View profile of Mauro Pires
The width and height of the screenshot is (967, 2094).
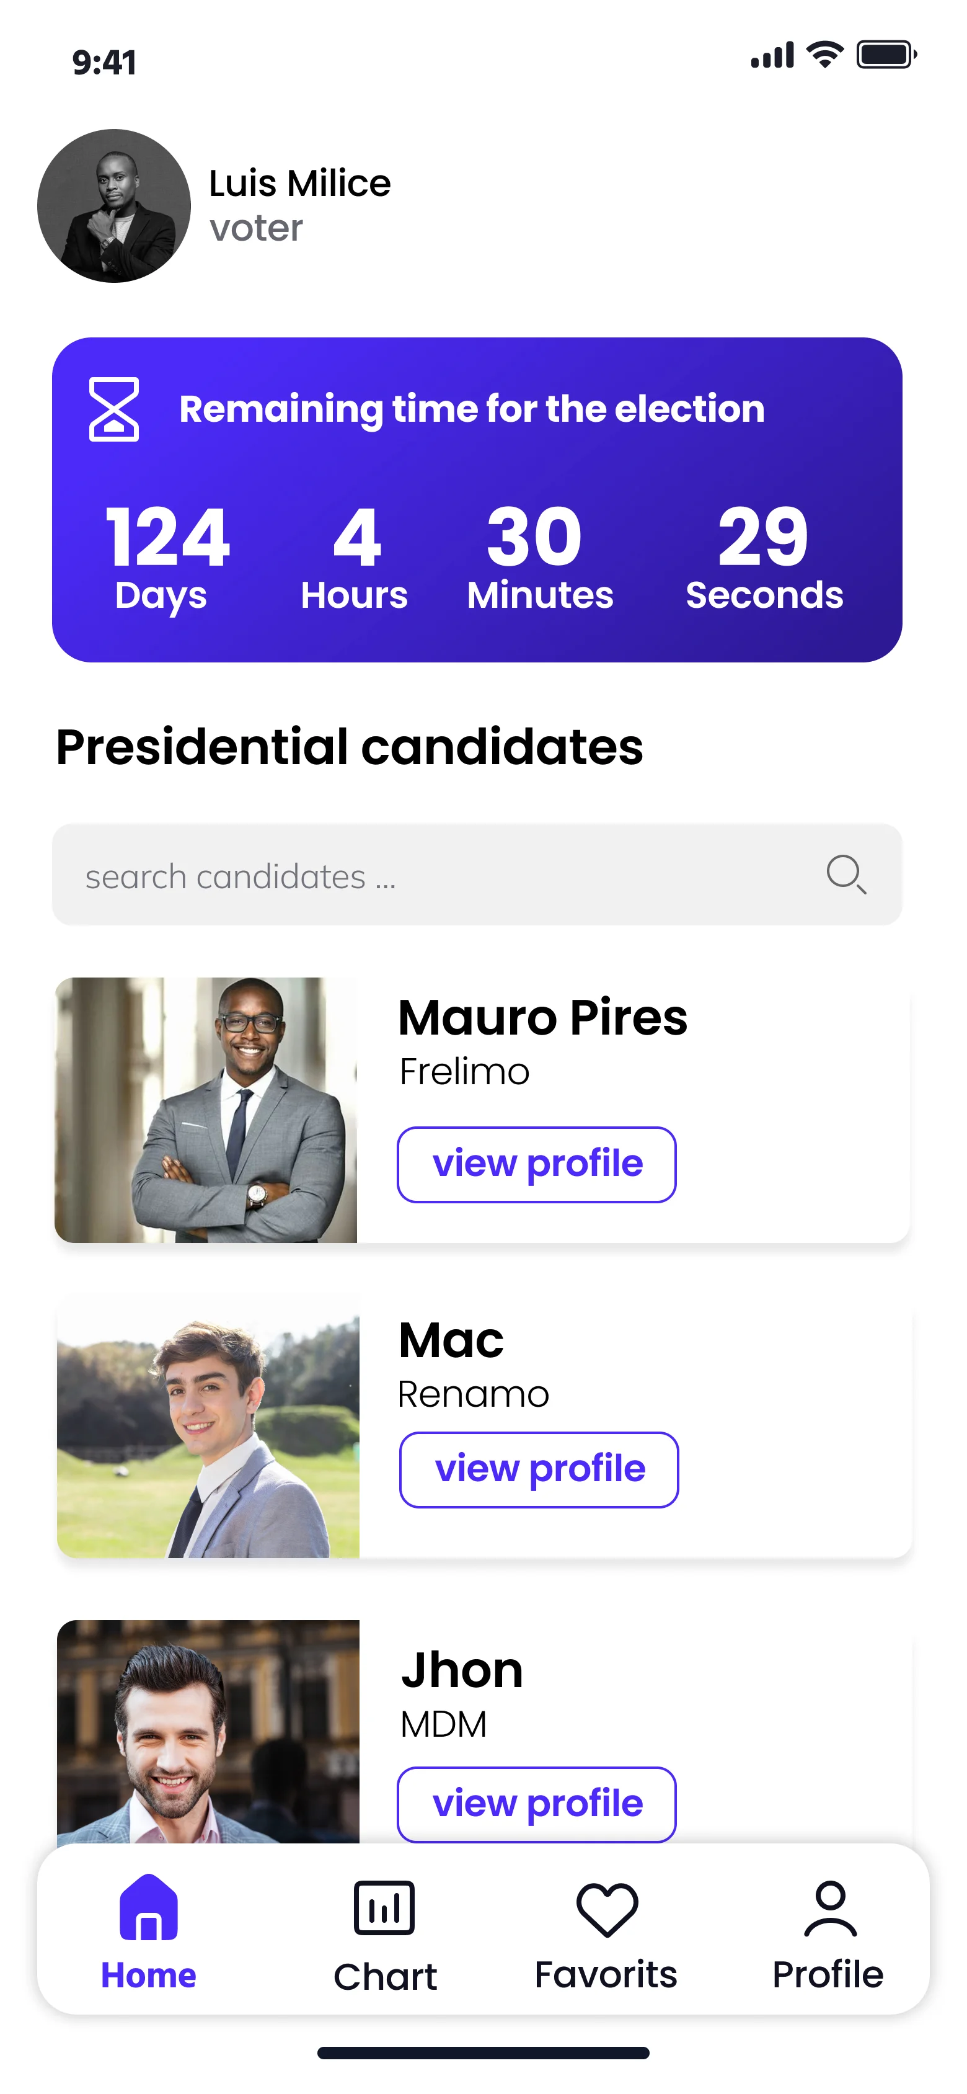[536, 1164]
